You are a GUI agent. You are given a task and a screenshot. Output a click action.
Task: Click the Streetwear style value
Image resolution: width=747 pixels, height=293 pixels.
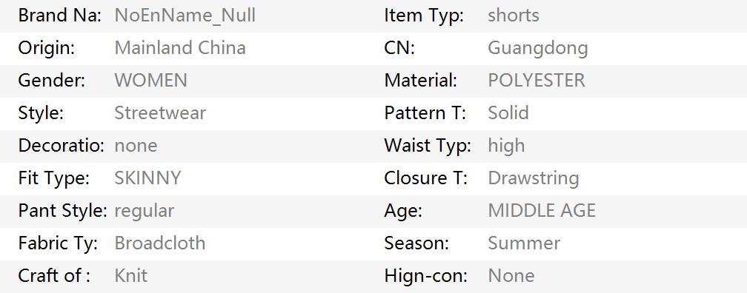(x=160, y=113)
